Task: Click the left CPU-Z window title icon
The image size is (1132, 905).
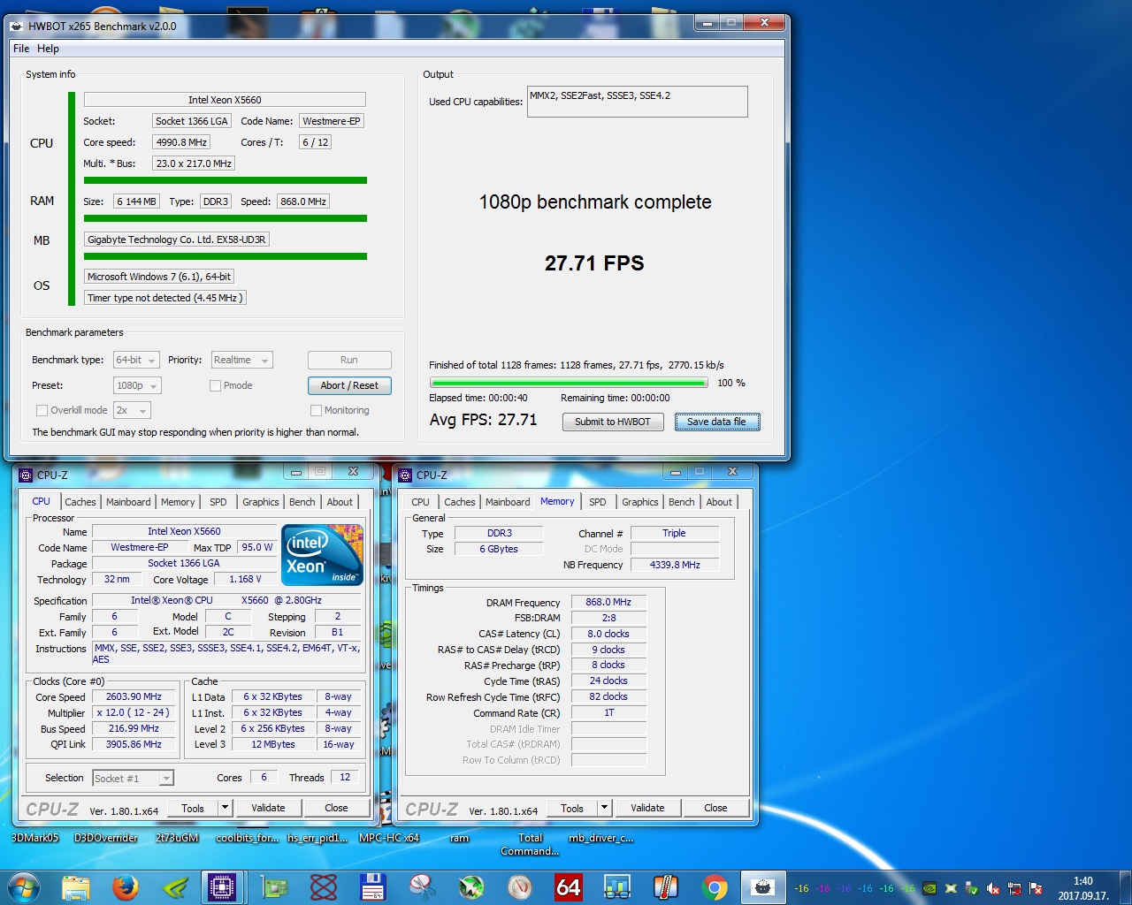Action: click(x=25, y=475)
